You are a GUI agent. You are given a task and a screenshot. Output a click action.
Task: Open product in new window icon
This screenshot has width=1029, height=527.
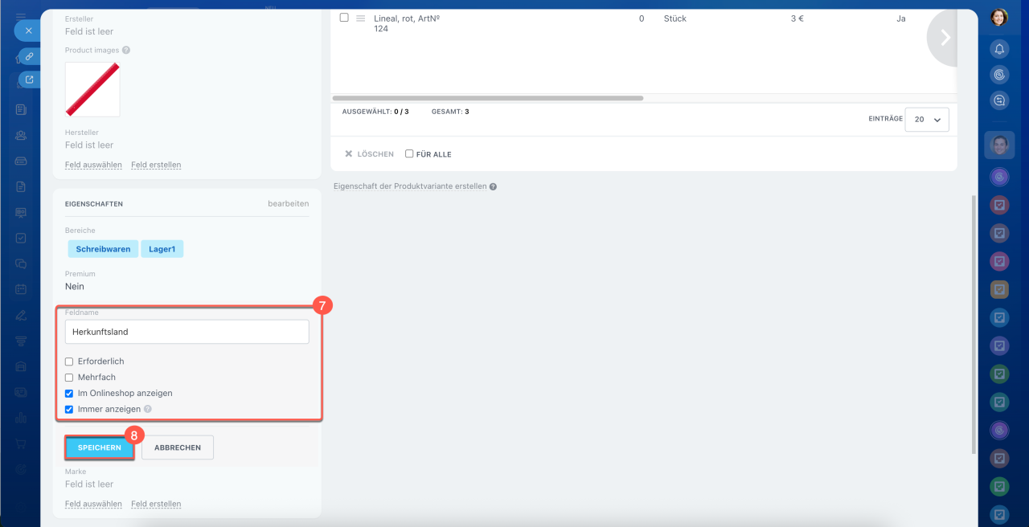29,80
